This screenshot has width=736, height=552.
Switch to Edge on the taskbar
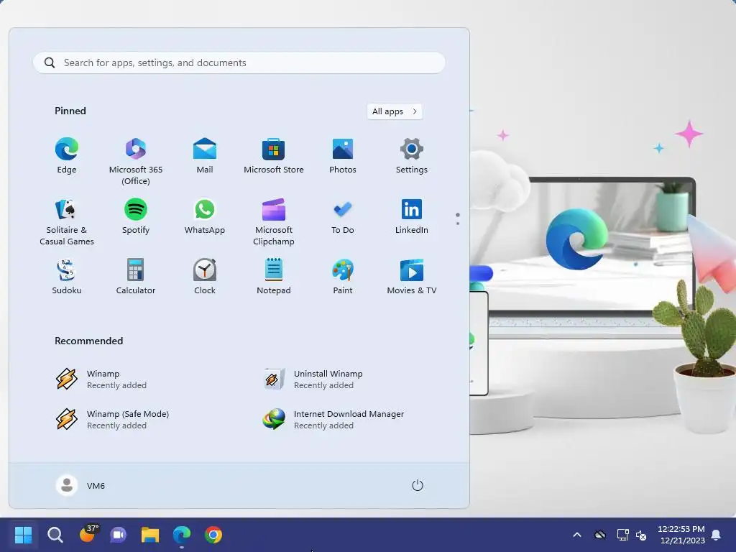pyautogui.click(x=182, y=535)
